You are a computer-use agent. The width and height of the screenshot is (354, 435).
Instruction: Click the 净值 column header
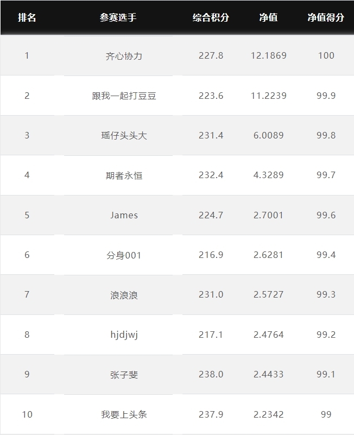coord(268,17)
